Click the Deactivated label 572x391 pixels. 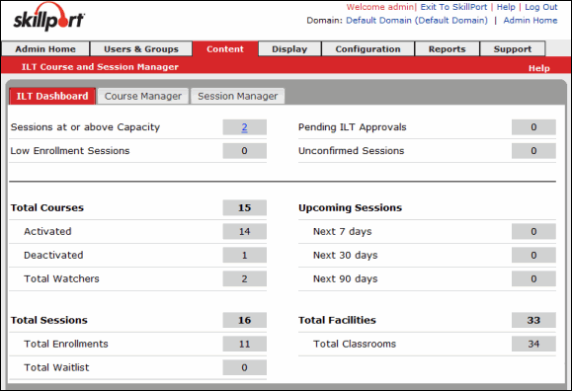pos(53,255)
